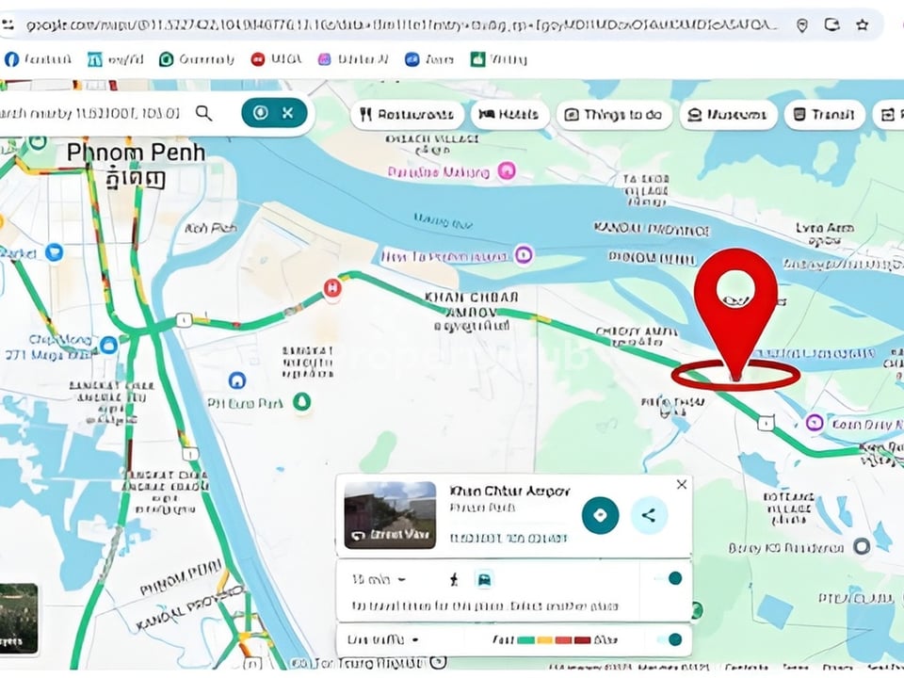This screenshot has width=904, height=678.
Task: Click the gray pin at lower right
Action: click(x=862, y=546)
